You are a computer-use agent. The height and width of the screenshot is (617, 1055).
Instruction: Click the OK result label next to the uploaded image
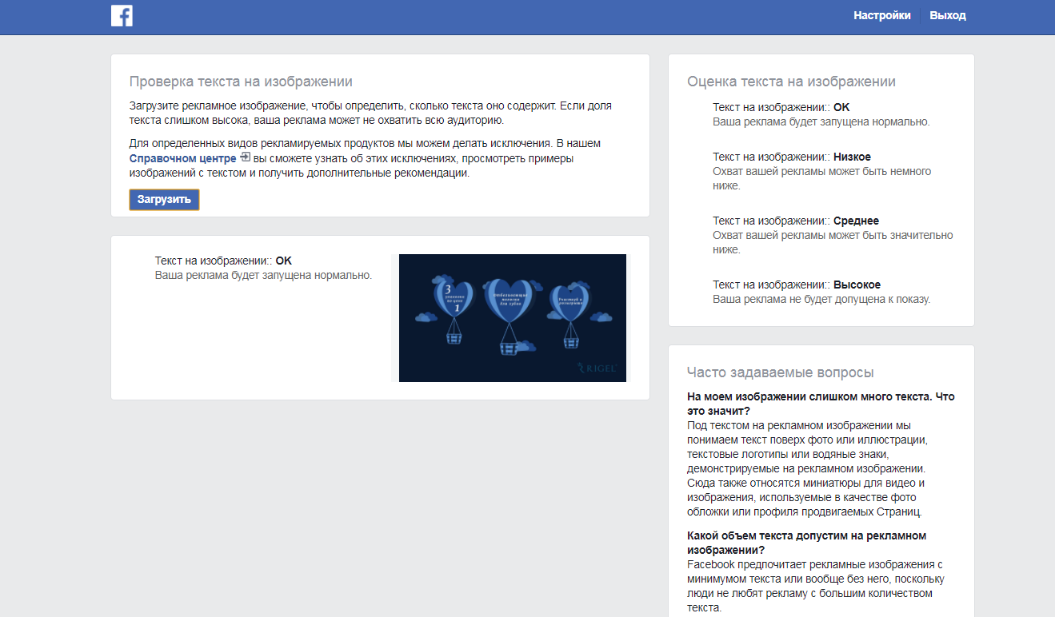point(223,261)
